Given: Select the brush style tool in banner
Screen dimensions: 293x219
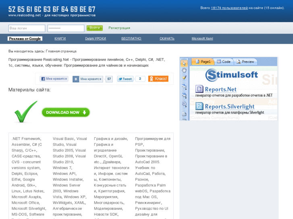Looking at the screenshot, I should click(x=184, y=78).
